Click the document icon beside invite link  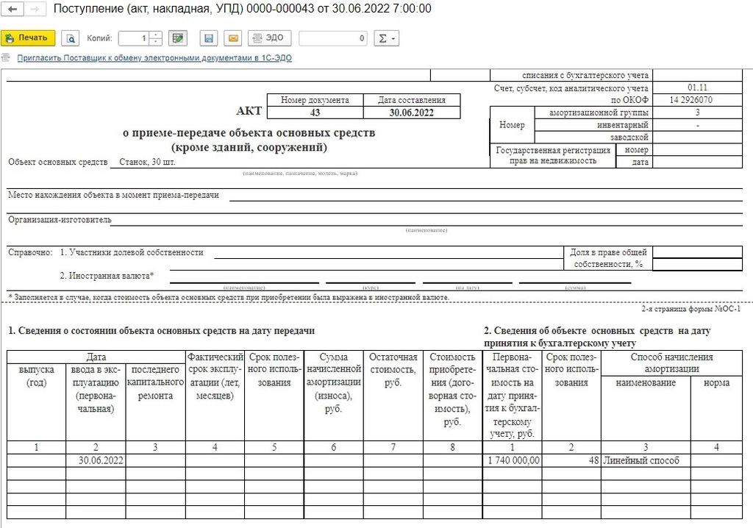point(7,58)
